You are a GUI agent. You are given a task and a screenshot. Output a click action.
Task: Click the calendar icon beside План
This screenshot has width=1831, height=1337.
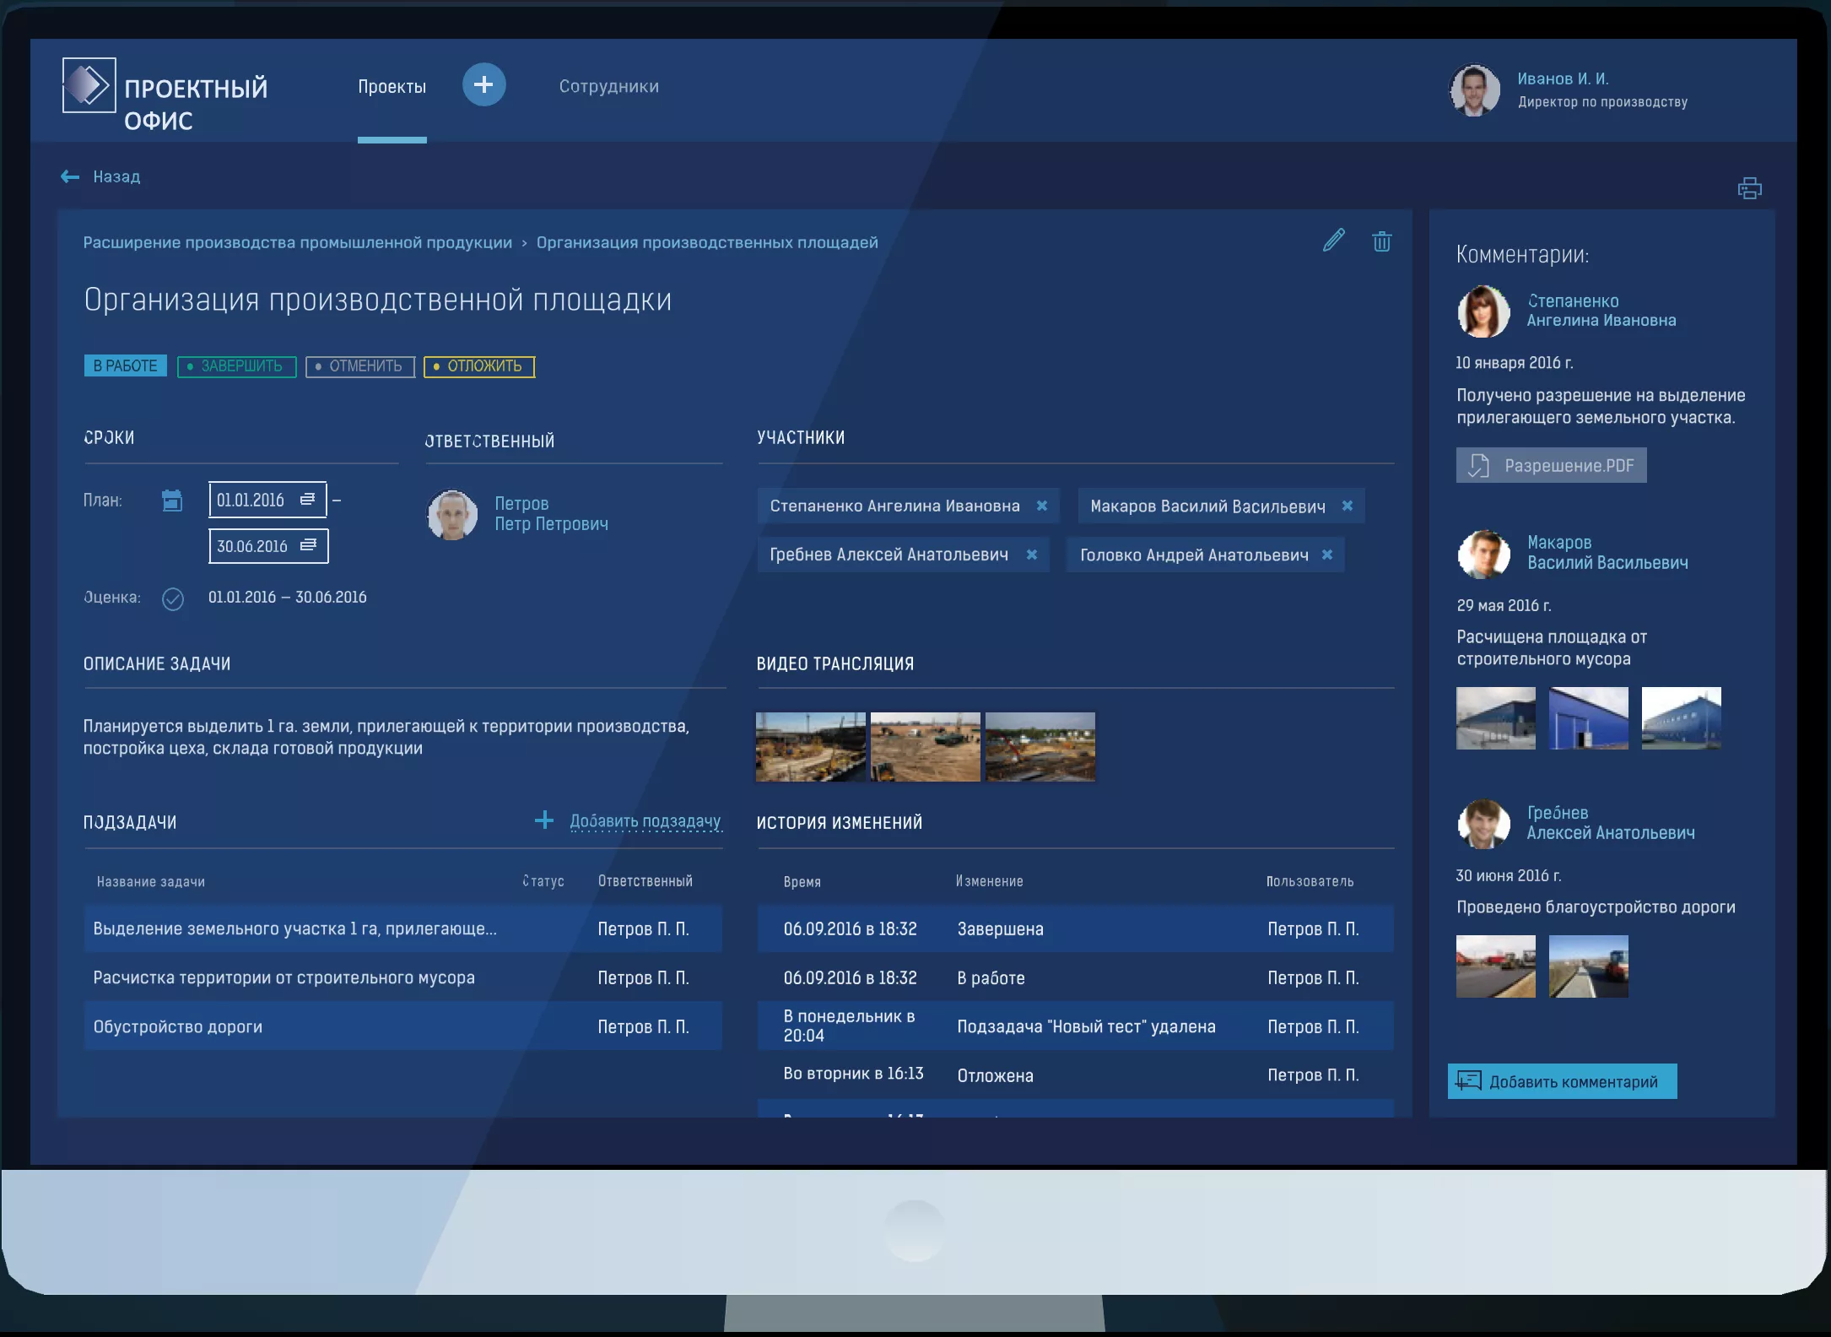tap(172, 501)
